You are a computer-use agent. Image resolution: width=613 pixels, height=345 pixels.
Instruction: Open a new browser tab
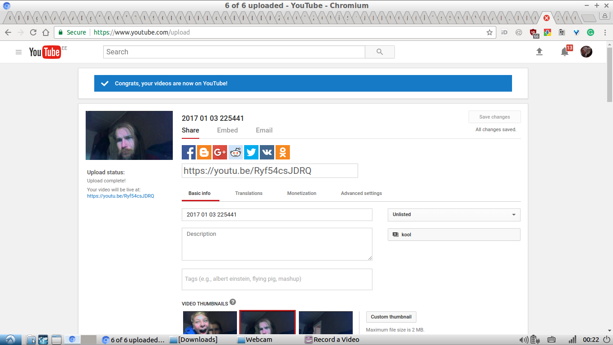coord(588,18)
